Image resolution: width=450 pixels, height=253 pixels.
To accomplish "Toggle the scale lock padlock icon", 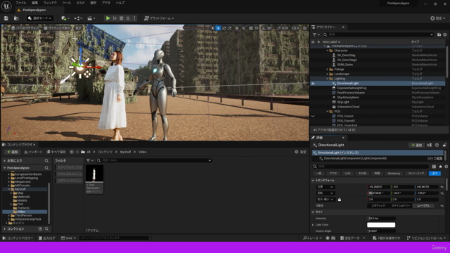I will coord(340,200).
